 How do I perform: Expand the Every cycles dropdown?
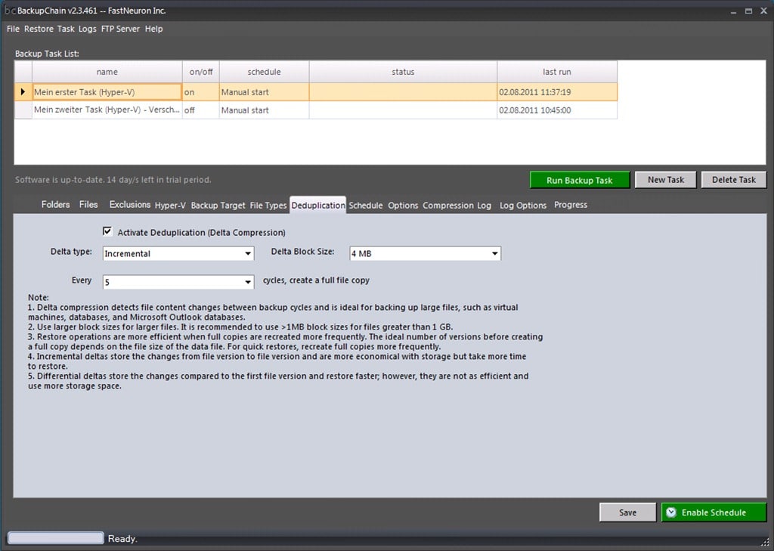coord(248,282)
